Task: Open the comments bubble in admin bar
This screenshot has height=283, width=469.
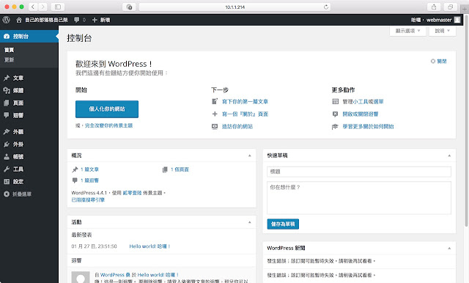Action: pyautogui.click(x=77, y=20)
